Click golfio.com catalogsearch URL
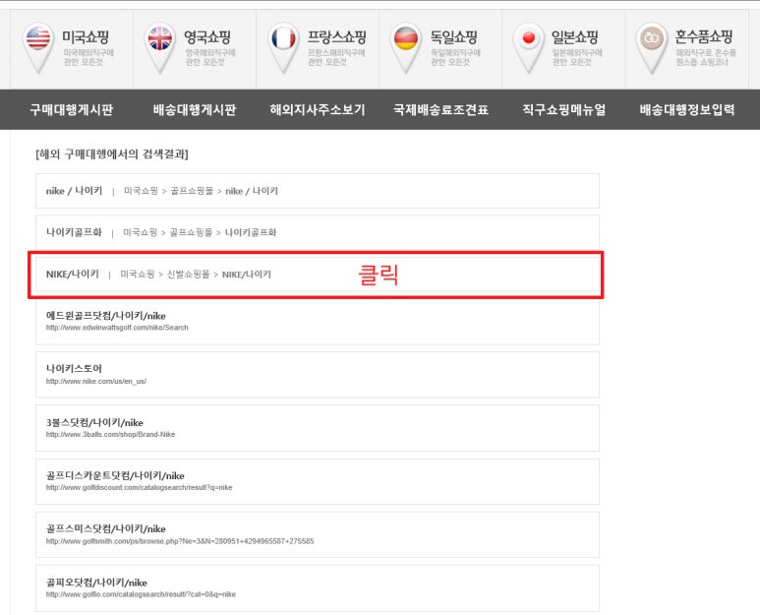This screenshot has height=615, width=760. [x=141, y=594]
